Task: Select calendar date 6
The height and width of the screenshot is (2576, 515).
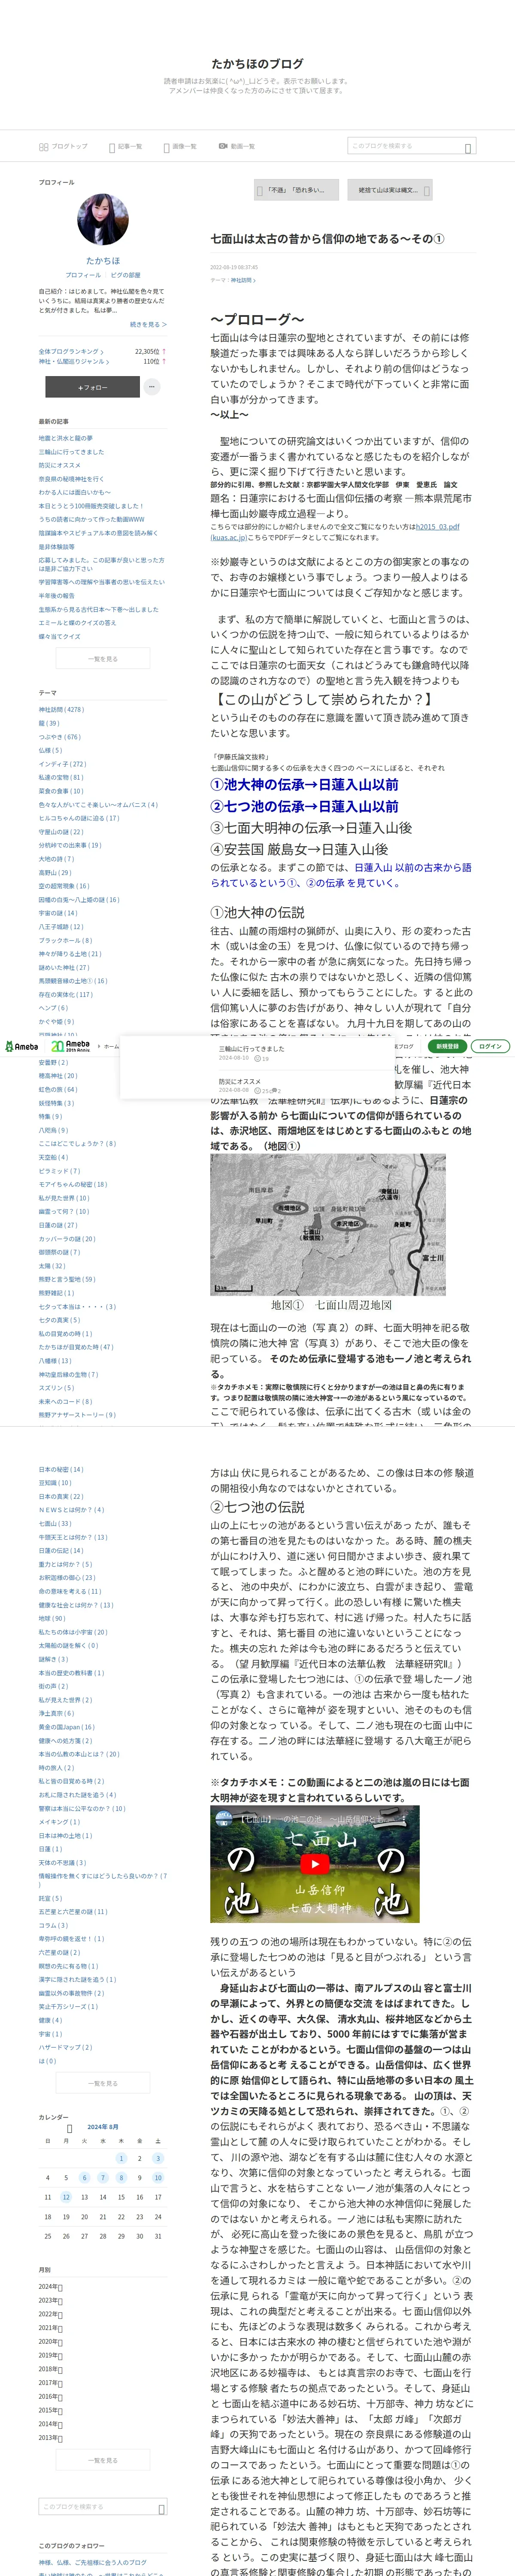Action: tap(84, 2177)
